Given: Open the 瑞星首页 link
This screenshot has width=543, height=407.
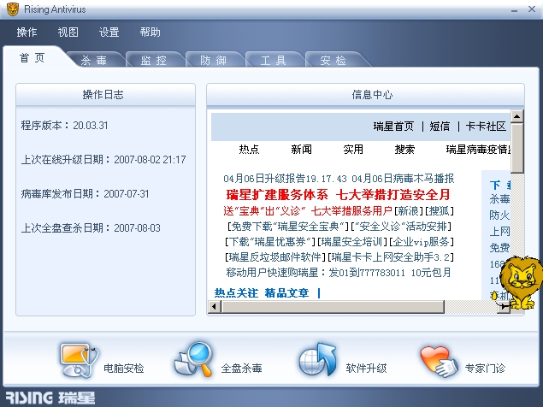Looking at the screenshot, I should click(393, 126).
